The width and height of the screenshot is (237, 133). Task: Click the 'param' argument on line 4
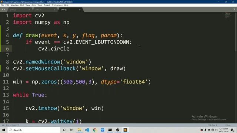pos(109,35)
